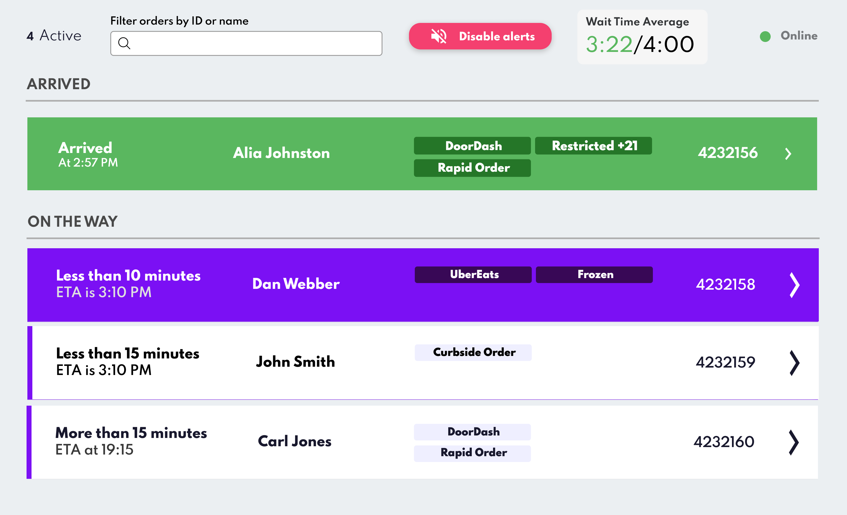Click the ON THE WAY section heading
Image resolution: width=847 pixels, height=515 pixels.
[72, 222]
